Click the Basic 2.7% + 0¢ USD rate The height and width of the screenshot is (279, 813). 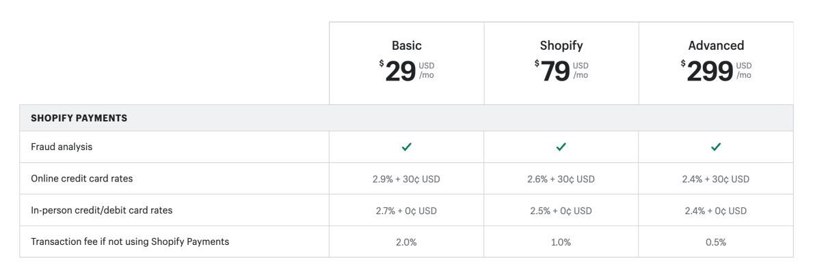pos(406,211)
